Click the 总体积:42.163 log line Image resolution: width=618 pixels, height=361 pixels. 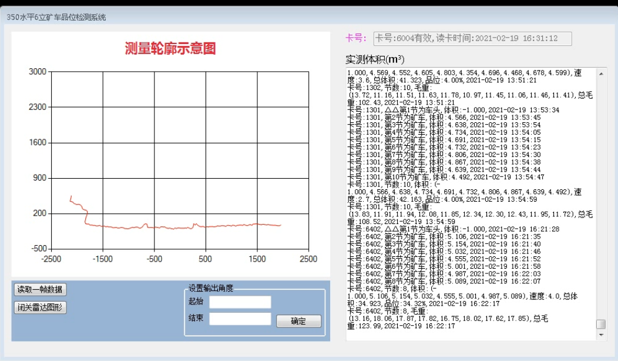(442, 200)
